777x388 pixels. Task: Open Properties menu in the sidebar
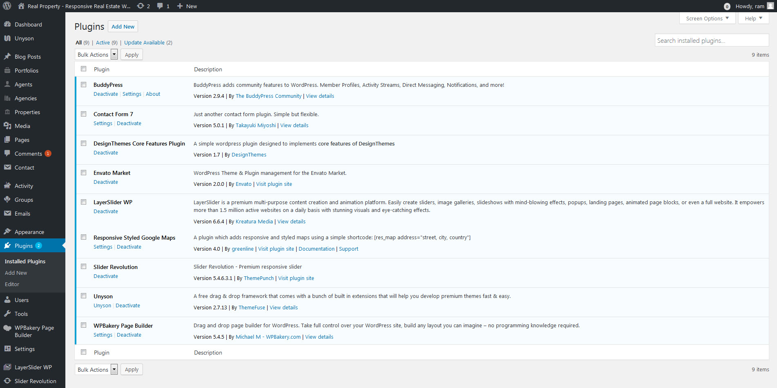click(27, 112)
